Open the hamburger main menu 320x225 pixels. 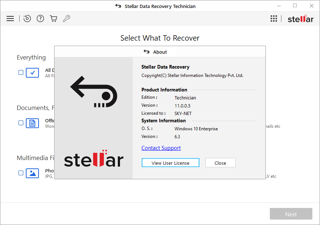click(10, 19)
